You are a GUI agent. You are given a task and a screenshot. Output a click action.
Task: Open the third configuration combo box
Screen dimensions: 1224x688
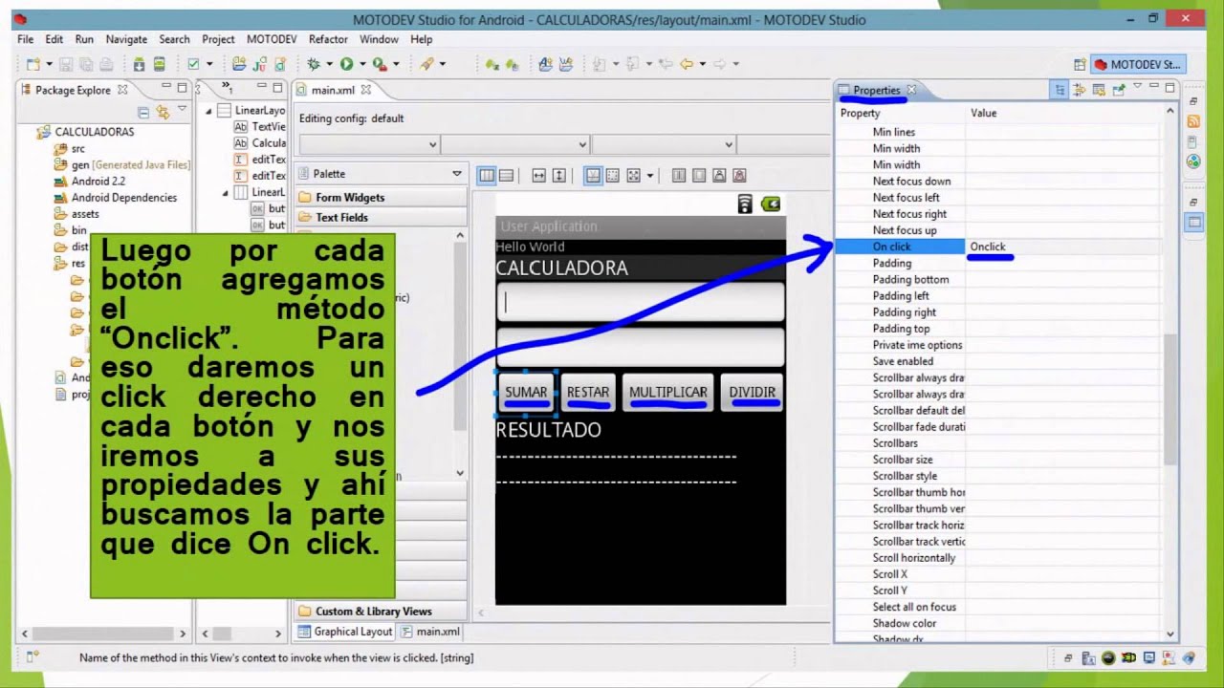pos(663,144)
